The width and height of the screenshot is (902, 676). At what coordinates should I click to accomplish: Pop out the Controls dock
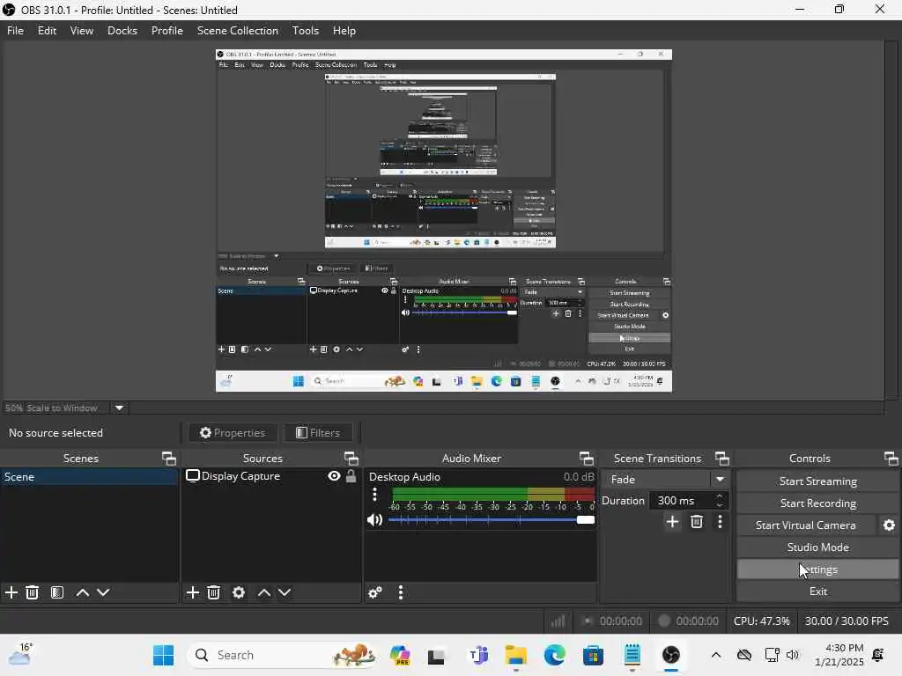pyautogui.click(x=891, y=458)
